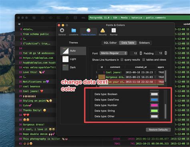This screenshot has width=190, height=147.
Task: Switch to the Sidebars tab
Action: click(144, 43)
